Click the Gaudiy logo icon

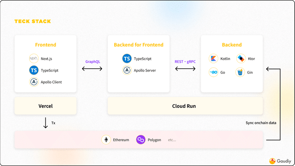pyautogui.click(x=272, y=161)
